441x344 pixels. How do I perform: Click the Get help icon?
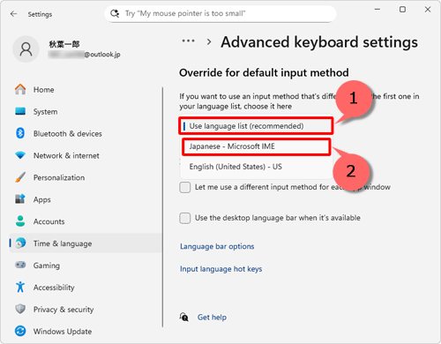tap(184, 317)
